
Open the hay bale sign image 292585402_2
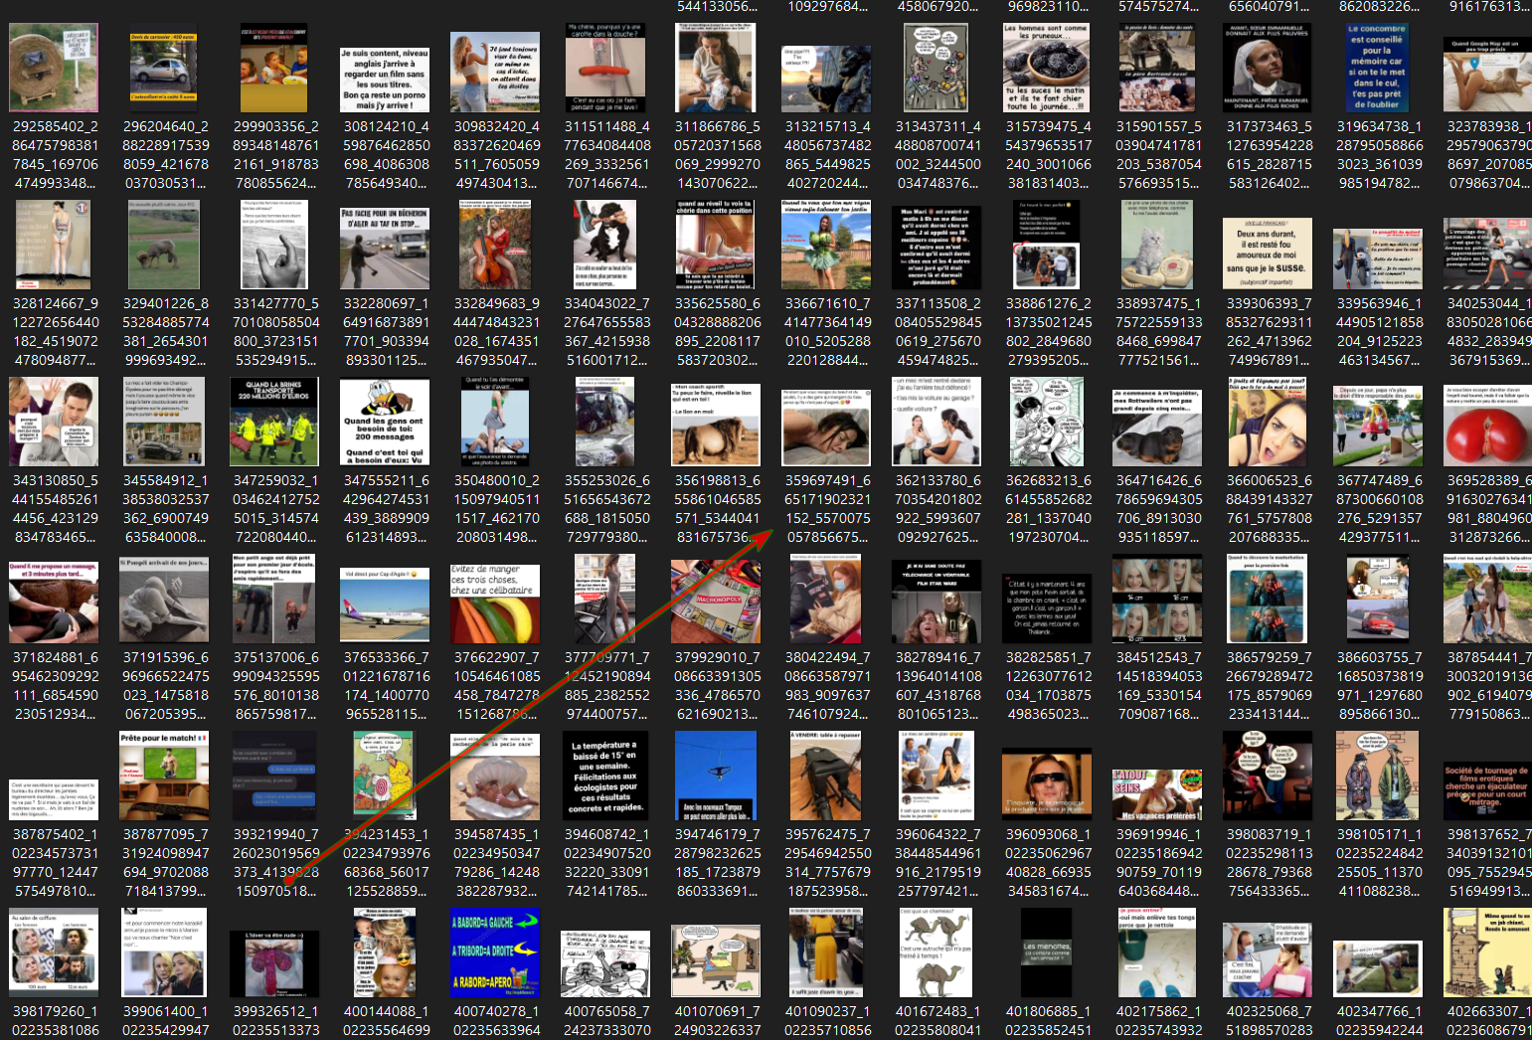pyautogui.click(x=54, y=68)
